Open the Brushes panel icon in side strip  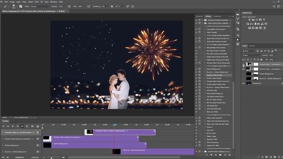point(238,19)
